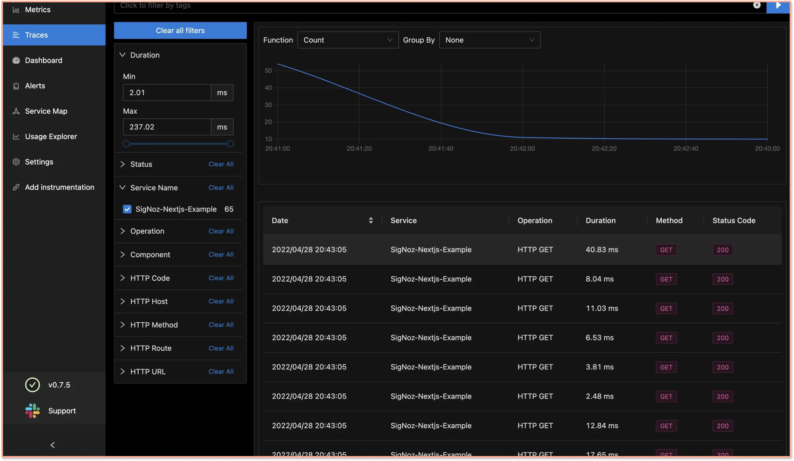Open the trace row with 8.04 ms duration
Image resolution: width=794 pixels, height=461 pixels.
click(522, 279)
